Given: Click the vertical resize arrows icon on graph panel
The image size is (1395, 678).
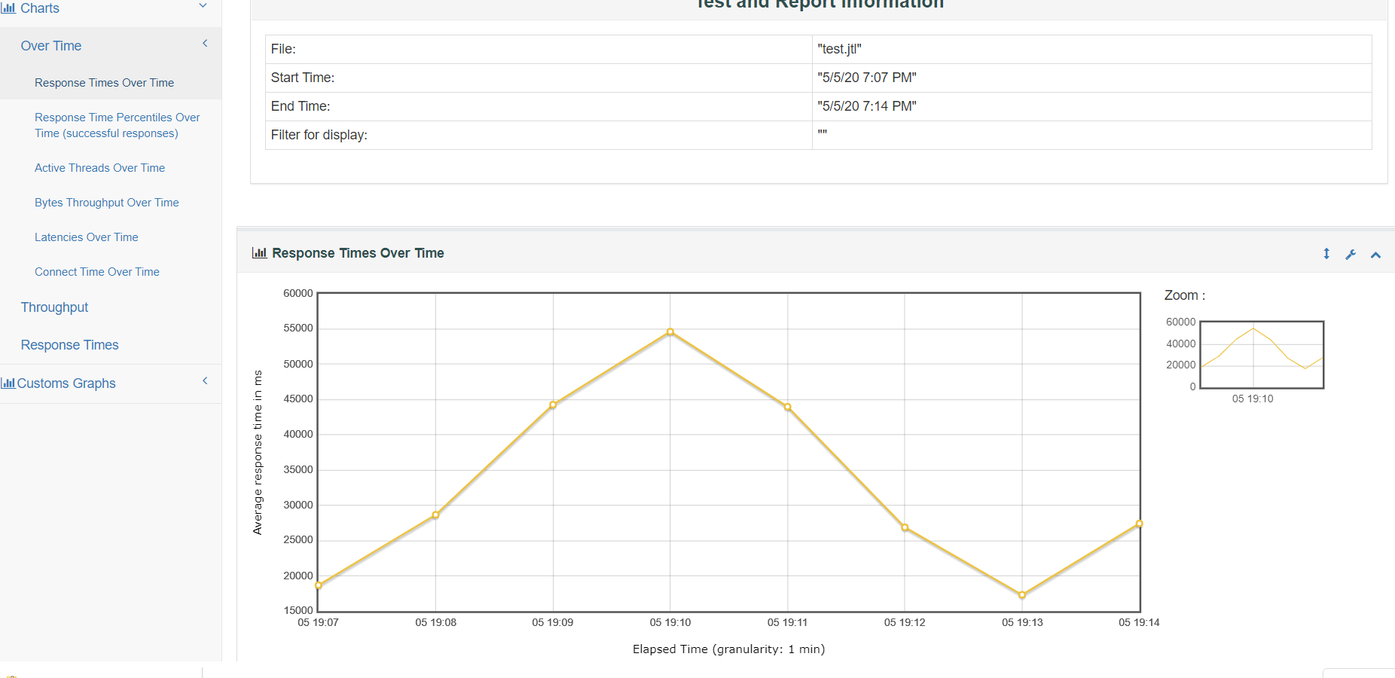Looking at the screenshot, I should pos(1326,254).
